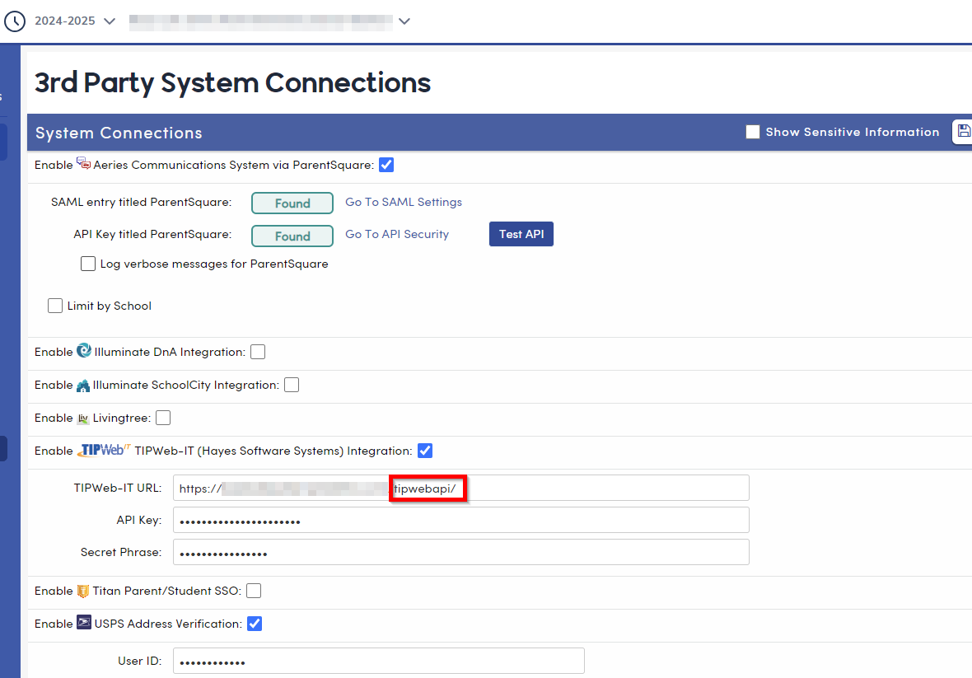
Task: Enable Titan Parent/Student SSO checkbox
Action: pyautogui.click(x=254, y=591)
